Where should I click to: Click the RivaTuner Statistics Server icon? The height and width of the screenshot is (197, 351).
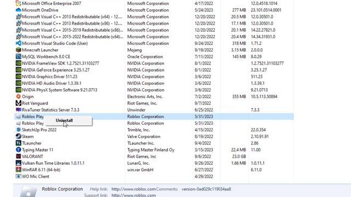[18, 110]
